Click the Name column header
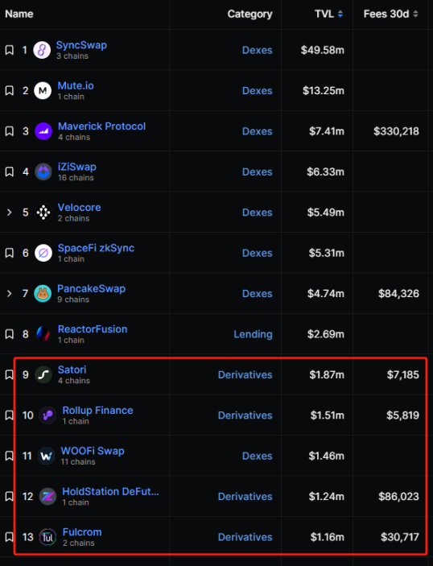The image size is (433, 566). click(19, 14)
